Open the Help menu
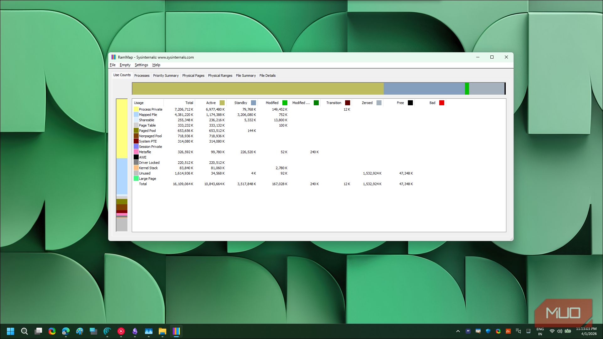The image size is (603, 339). click(156, 65)
